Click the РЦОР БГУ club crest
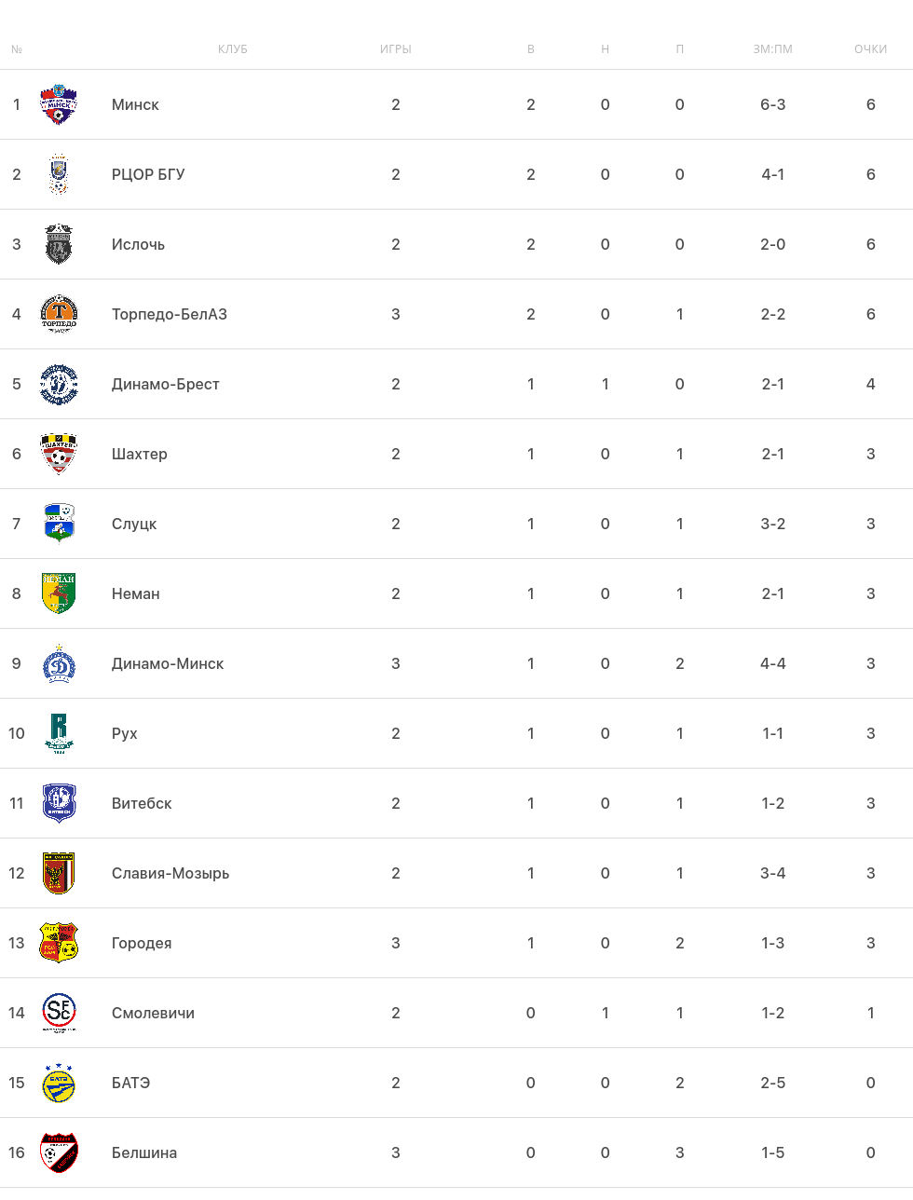 pos(59,174)
